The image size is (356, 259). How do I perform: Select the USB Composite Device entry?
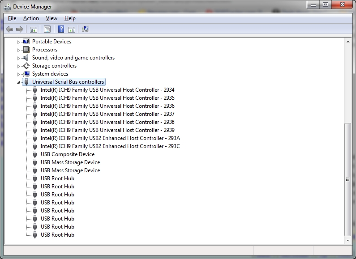tap(68, 154)
